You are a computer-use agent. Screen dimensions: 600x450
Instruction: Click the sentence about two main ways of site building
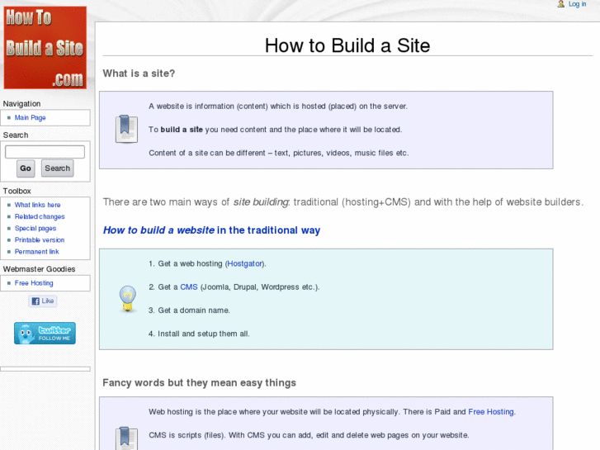tap(343, 201)
